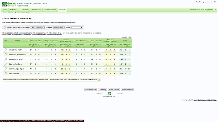Click student name Arce Rivera, Arianna Marie
Screen dimensions: 218x122
click(x=17, y=55)
